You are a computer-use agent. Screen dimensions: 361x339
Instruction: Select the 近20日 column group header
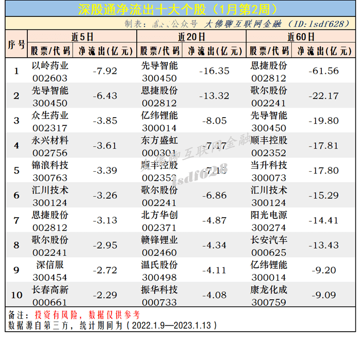click(x=191, y=37)
